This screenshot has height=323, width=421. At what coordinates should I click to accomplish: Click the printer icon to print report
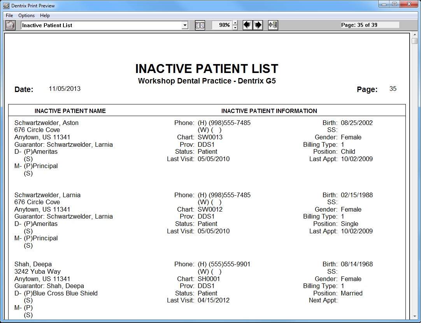tap(10, 25)
